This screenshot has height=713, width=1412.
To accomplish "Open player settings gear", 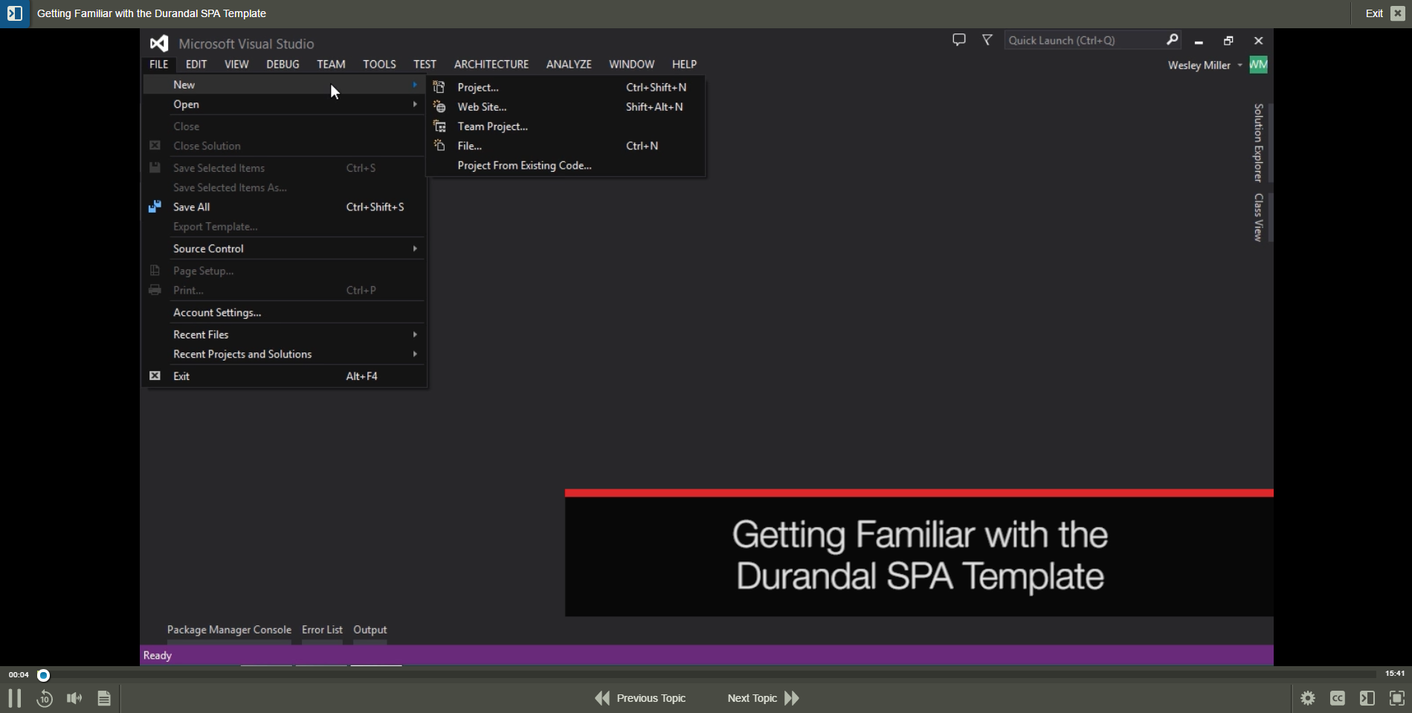I will tap(1308, 698).
